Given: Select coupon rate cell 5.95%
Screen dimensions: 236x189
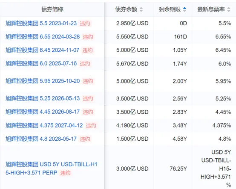Looking at the screenshot, I should coord(223,81).
